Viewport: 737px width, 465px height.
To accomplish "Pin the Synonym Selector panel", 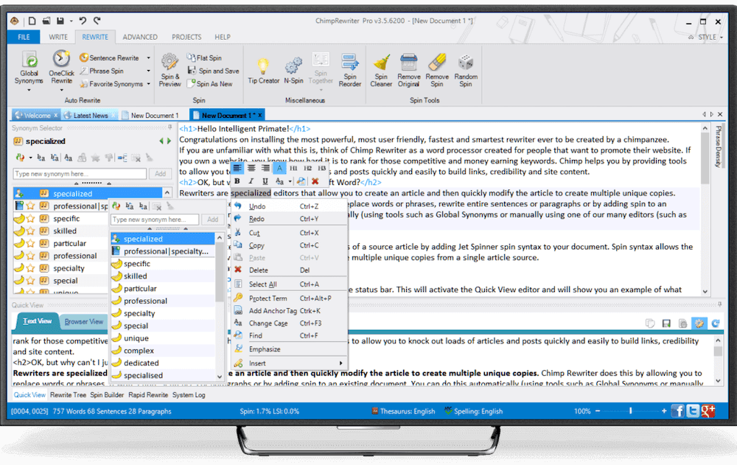I will click(x=170, y=127).
